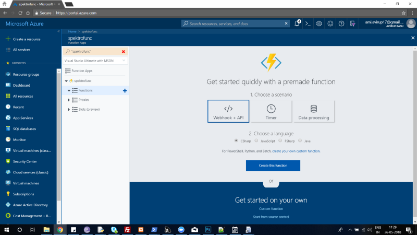Choose the Data processing scenario
This screenshot has width=417, height=235.
pos(314,111)
